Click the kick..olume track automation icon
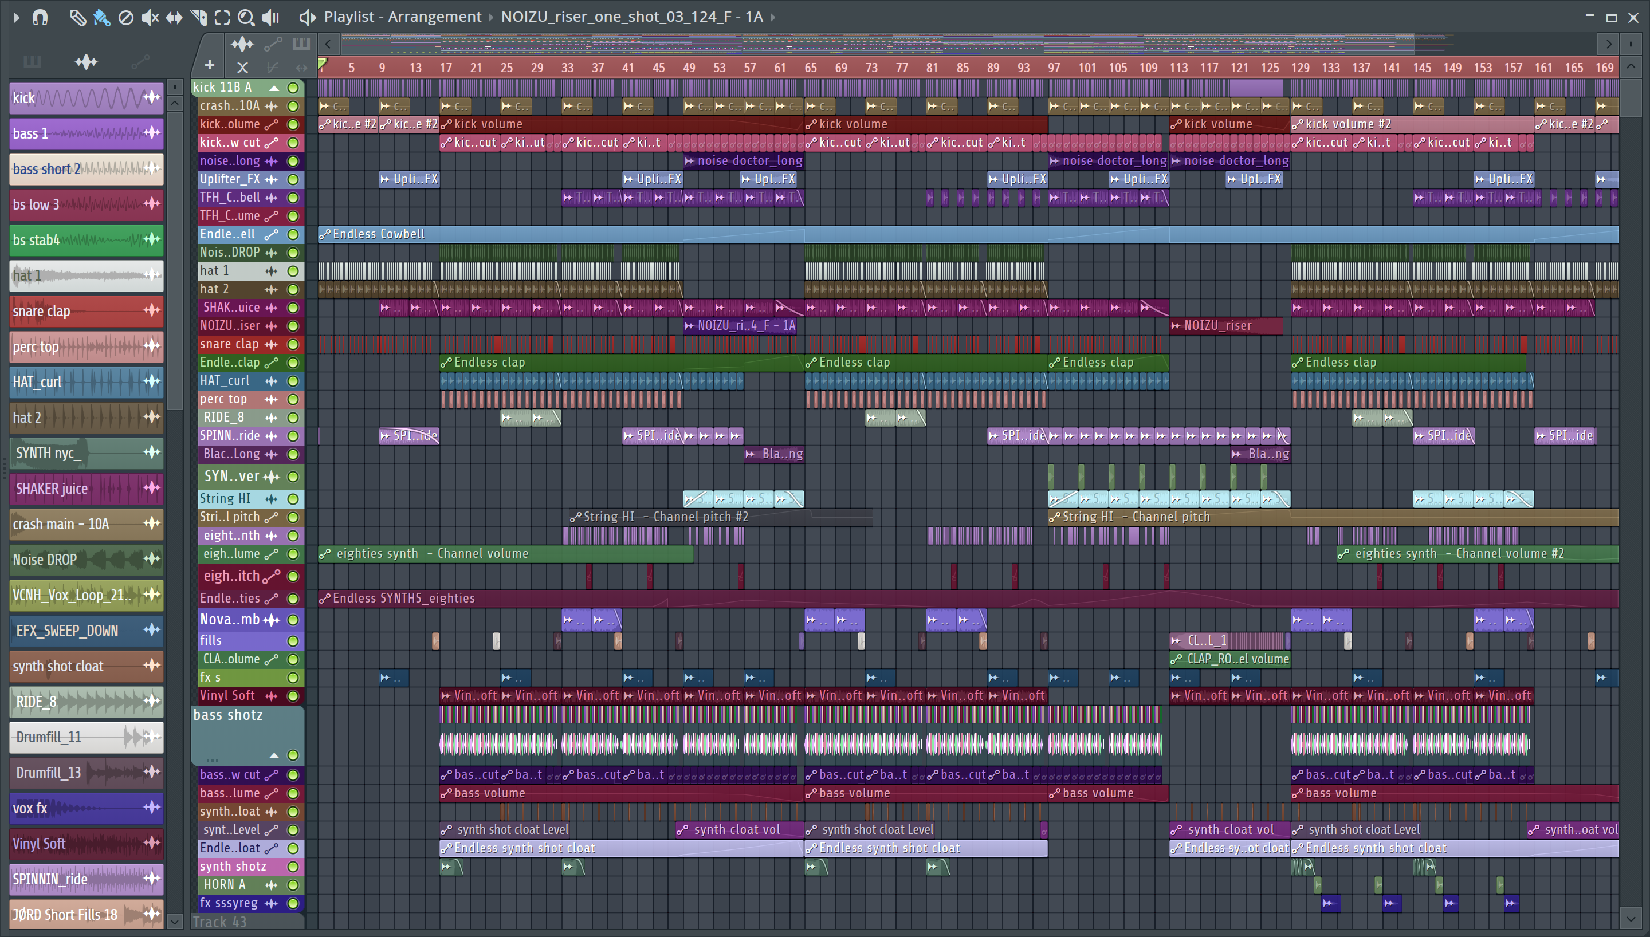Screen dimensions: 1650x937 click(272, 124)
